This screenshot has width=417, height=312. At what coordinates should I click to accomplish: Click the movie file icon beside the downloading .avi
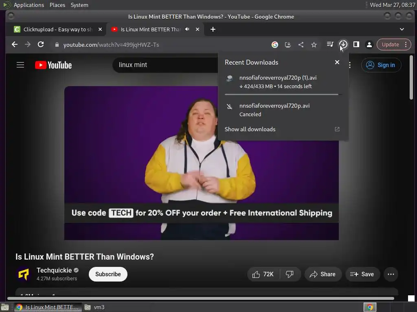point(229,78)
